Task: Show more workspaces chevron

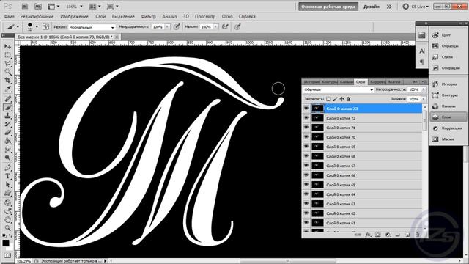Action: click(x=389, y=7)
